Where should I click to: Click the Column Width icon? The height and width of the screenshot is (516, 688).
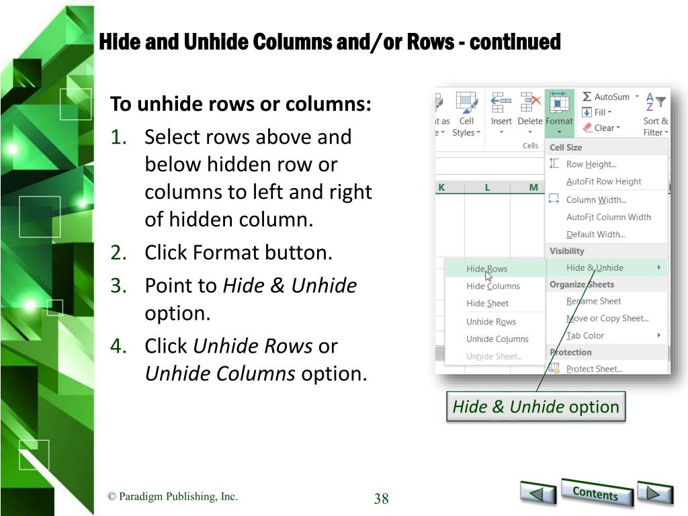pyautogui.click(x=554, y=199)
